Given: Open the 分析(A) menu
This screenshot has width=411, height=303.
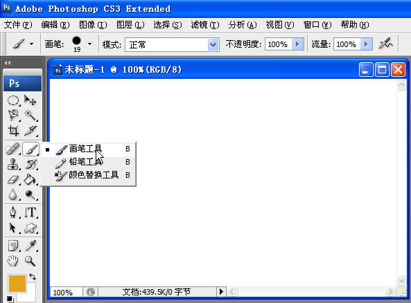Looking at the screenshot, I should pyautogui.click(x=243, y=25).
